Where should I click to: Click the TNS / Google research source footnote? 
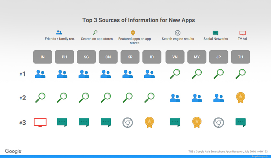(x=227, y=151)
